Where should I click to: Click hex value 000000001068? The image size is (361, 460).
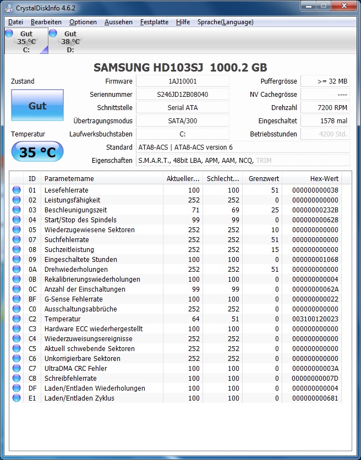click(x=315, y=259)
